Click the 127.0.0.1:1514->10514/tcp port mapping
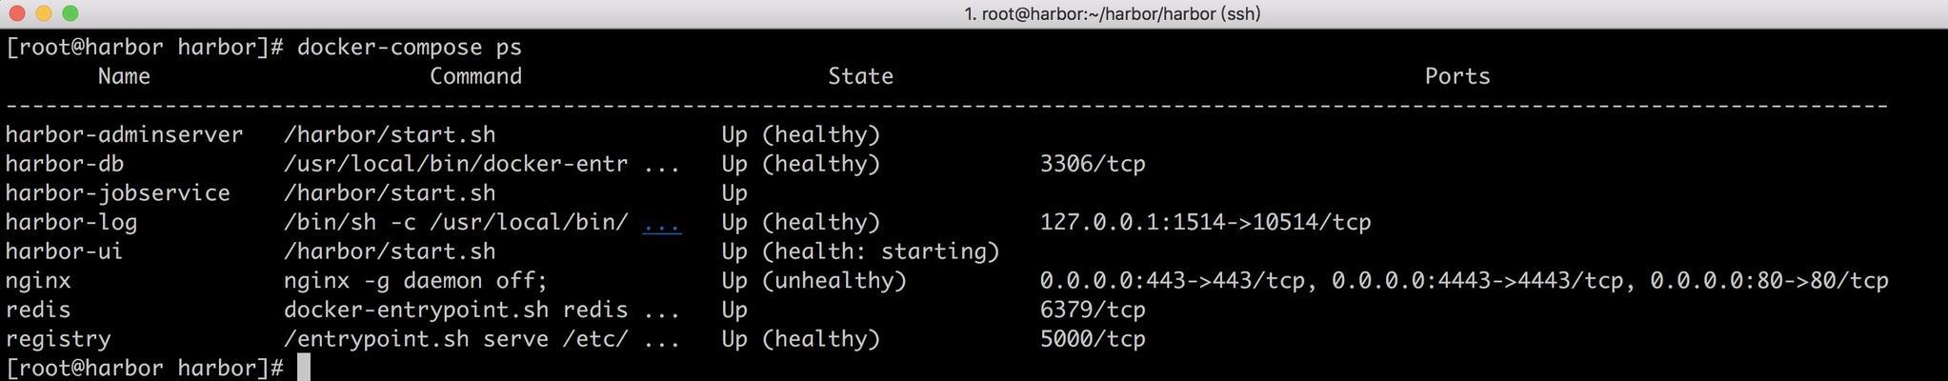Screen dimensions: 1948x381 [1205, 223]
